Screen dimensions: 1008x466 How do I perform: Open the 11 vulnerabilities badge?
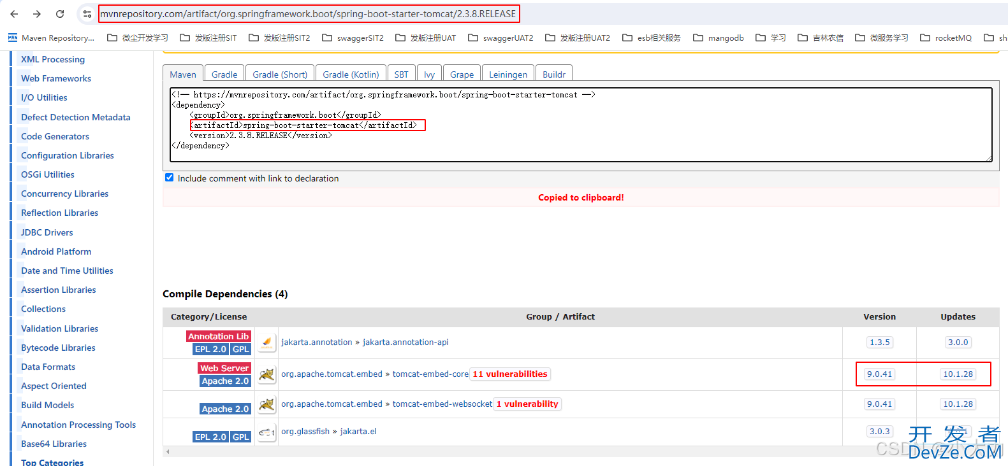point(510,374)
